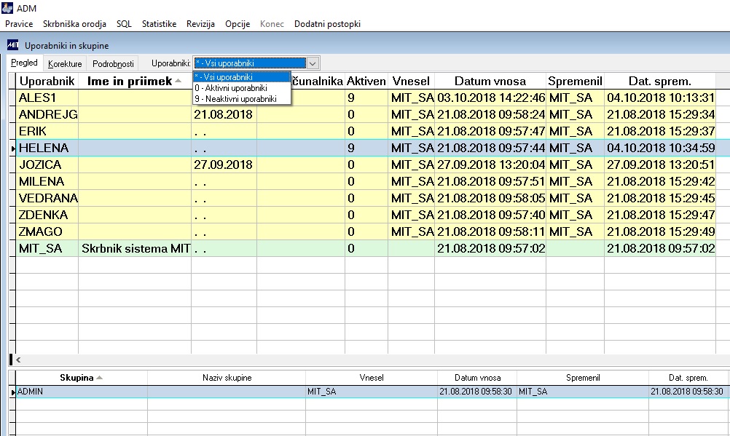The image size is (730, 436).
Task: Sort by the Aktiven column header
Action: [366, 81]
